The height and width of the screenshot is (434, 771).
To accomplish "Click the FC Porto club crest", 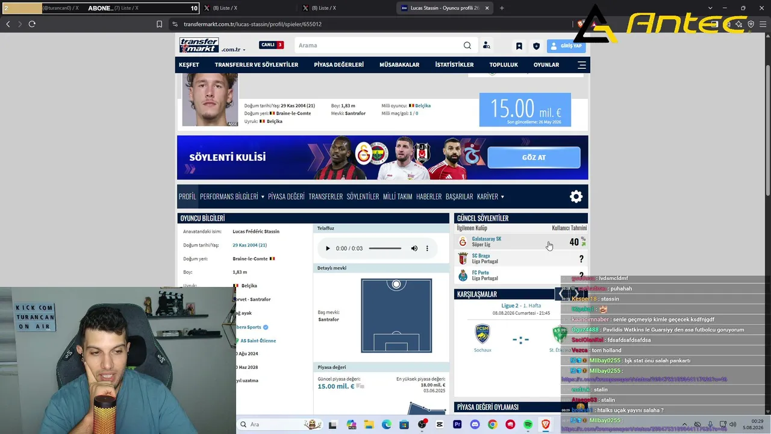I will point(463,275).
